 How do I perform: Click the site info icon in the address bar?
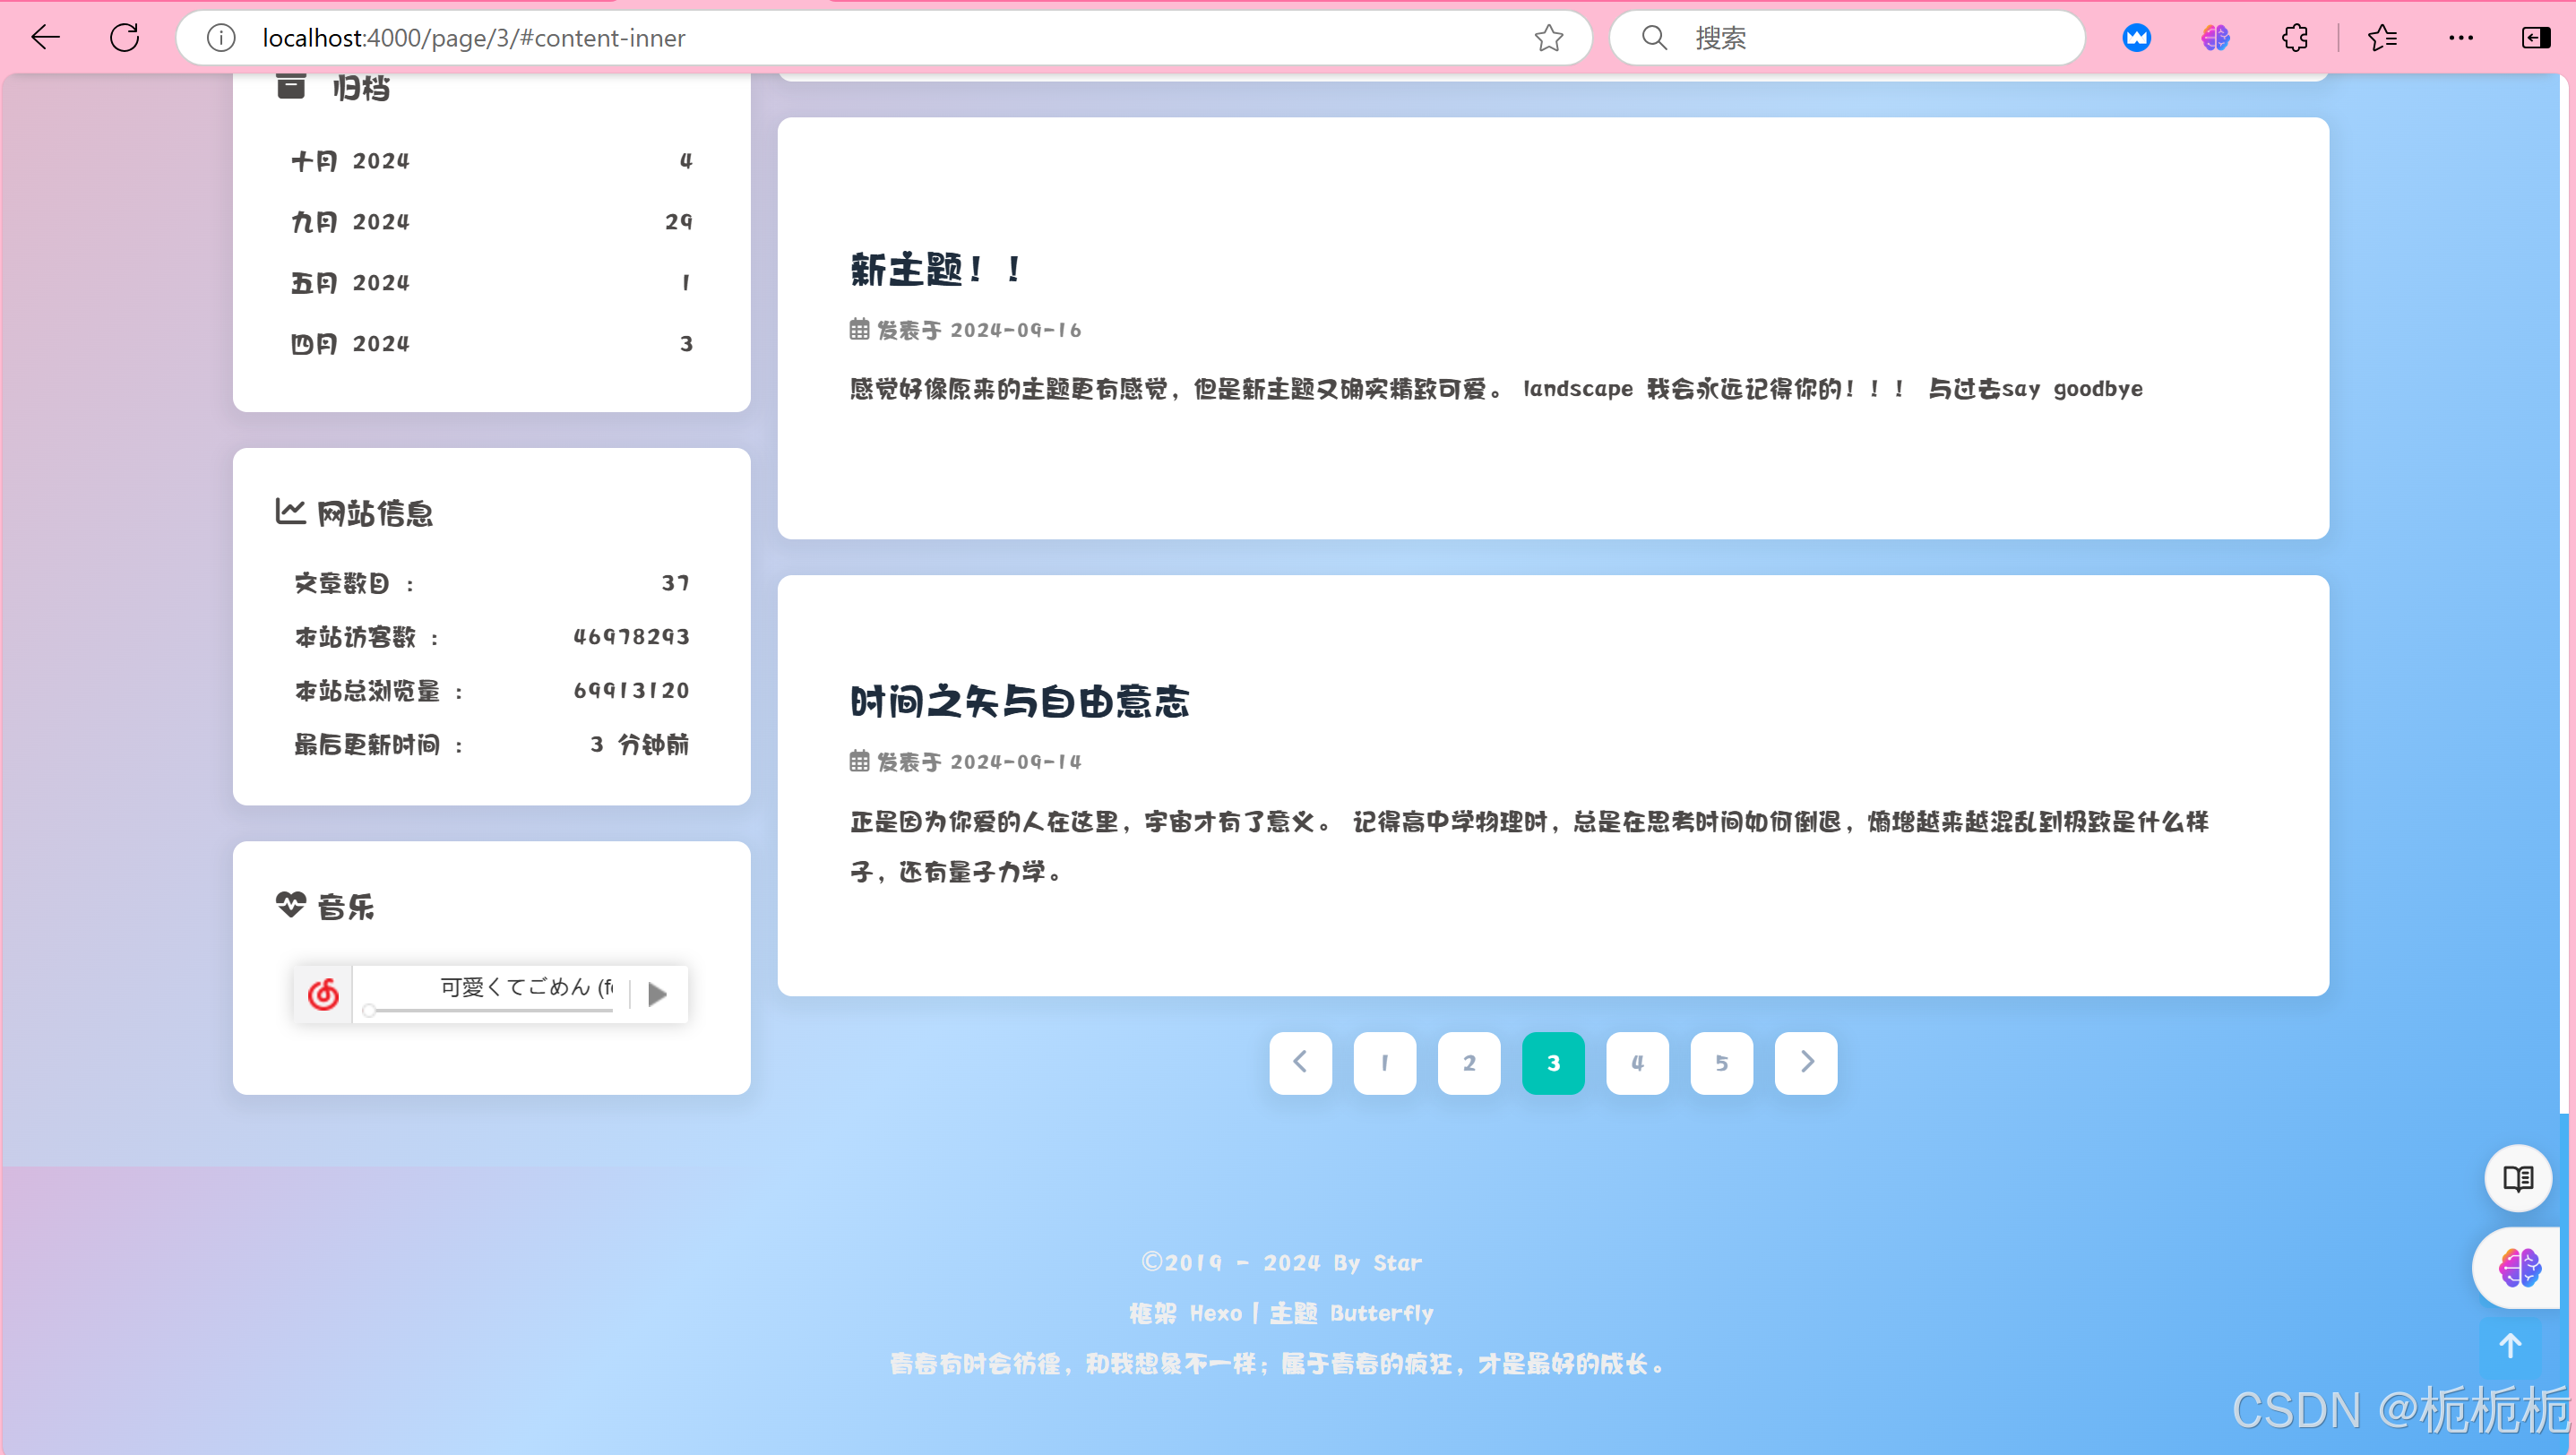[x=221, y=38]
